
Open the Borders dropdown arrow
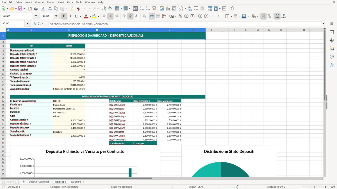[x=231, y=16]
